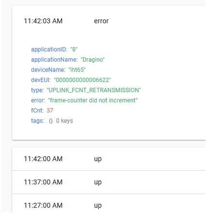
Task: Click the applicationName value "Dragino"
Action: [93, 60]
